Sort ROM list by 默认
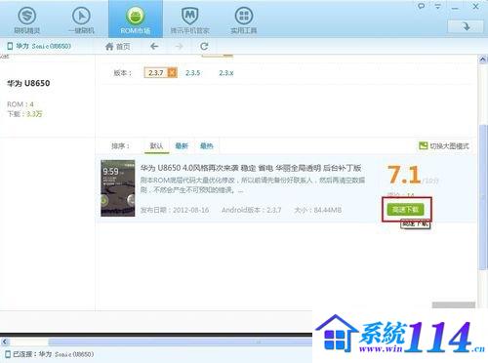 pos(156,145)
